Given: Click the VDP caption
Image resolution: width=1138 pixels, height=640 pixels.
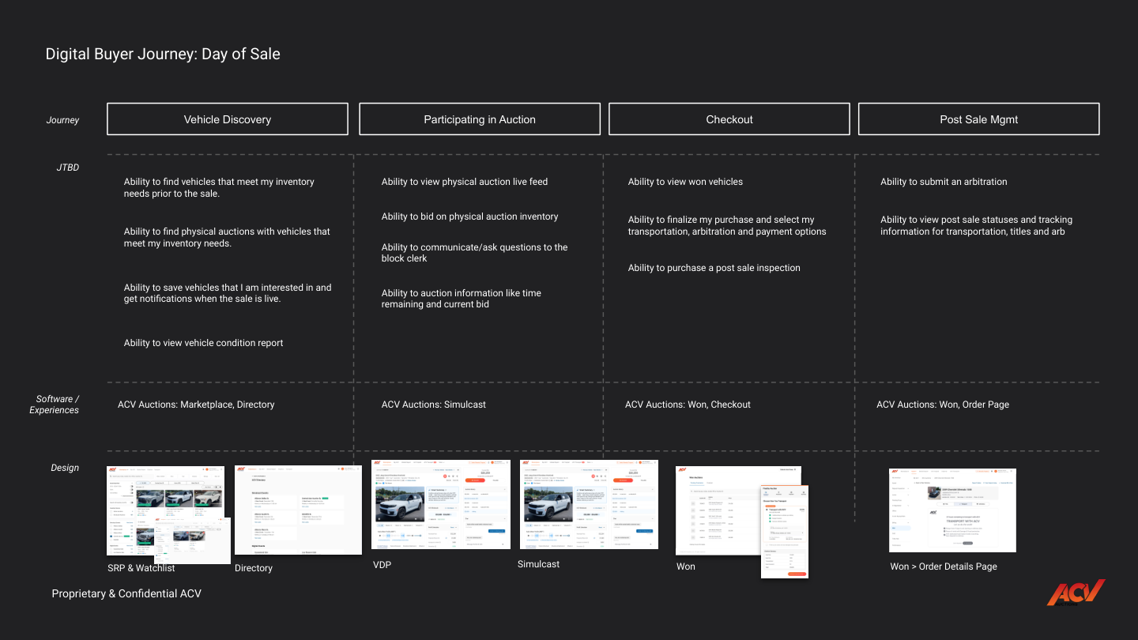Looking at the screenshot, I should coord(382,565).
